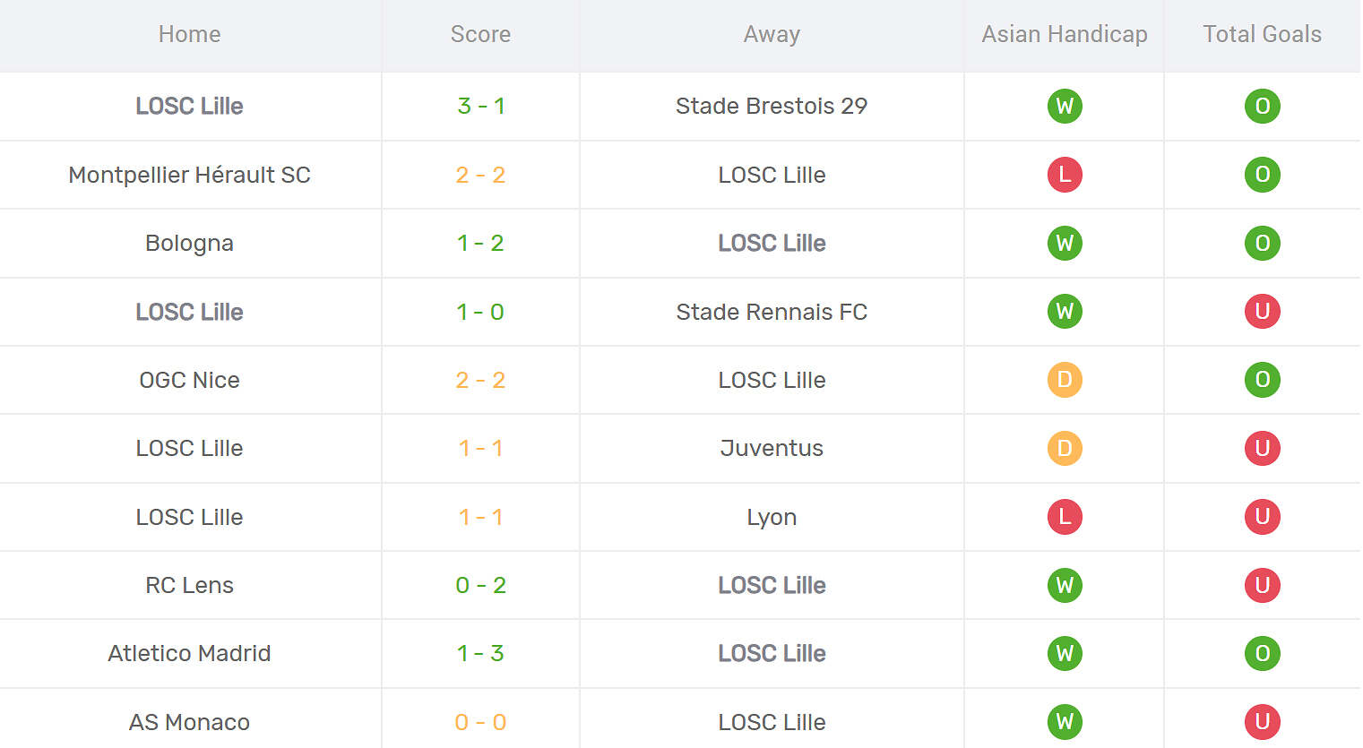The image size is (1363, 748).
Task: Click the orange D badge in Juventus row
Action: click(x=1065, y=448)
